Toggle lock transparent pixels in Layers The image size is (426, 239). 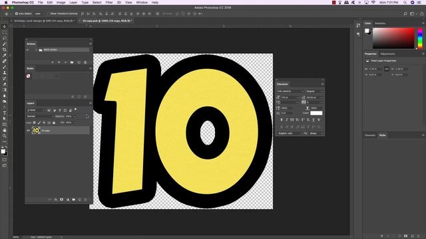coord(34,123)
